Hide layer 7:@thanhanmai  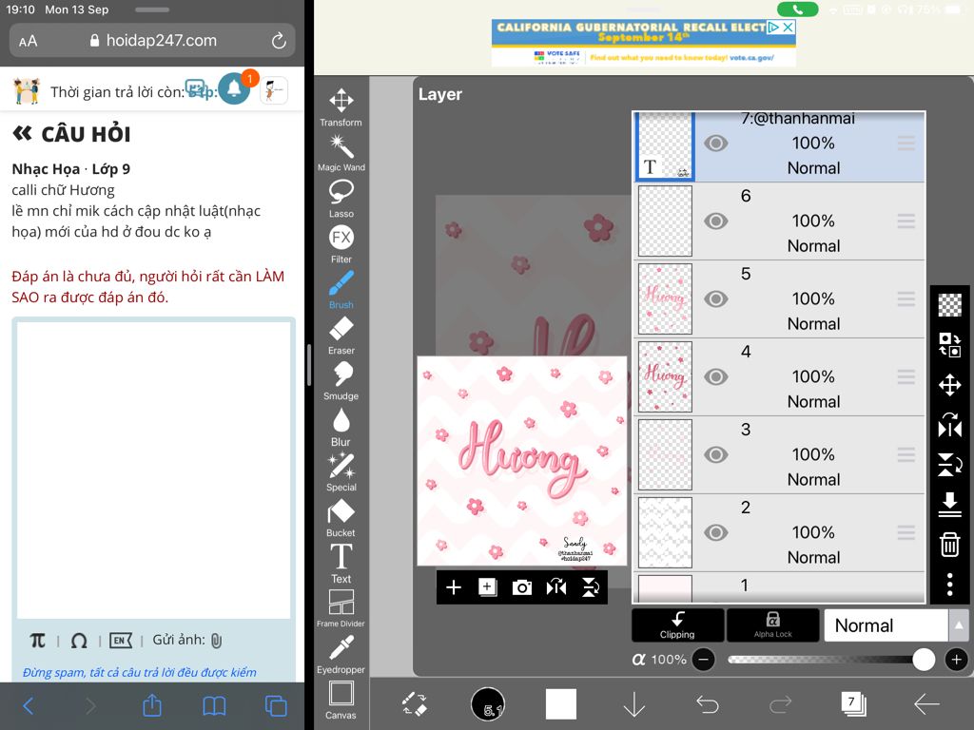(715, 144)
